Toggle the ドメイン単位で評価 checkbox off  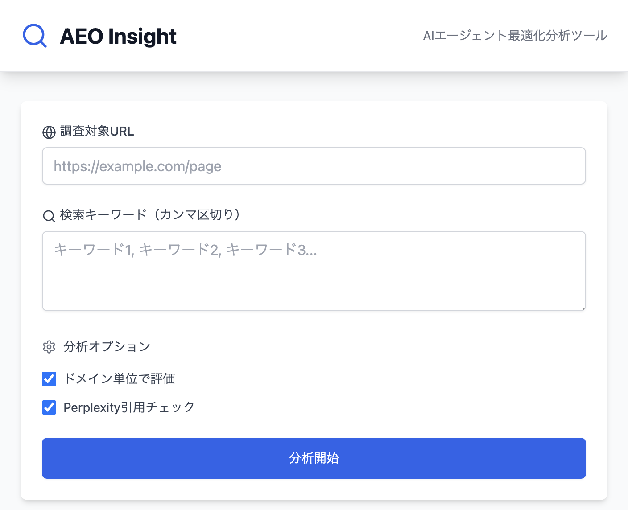(49, 379)
